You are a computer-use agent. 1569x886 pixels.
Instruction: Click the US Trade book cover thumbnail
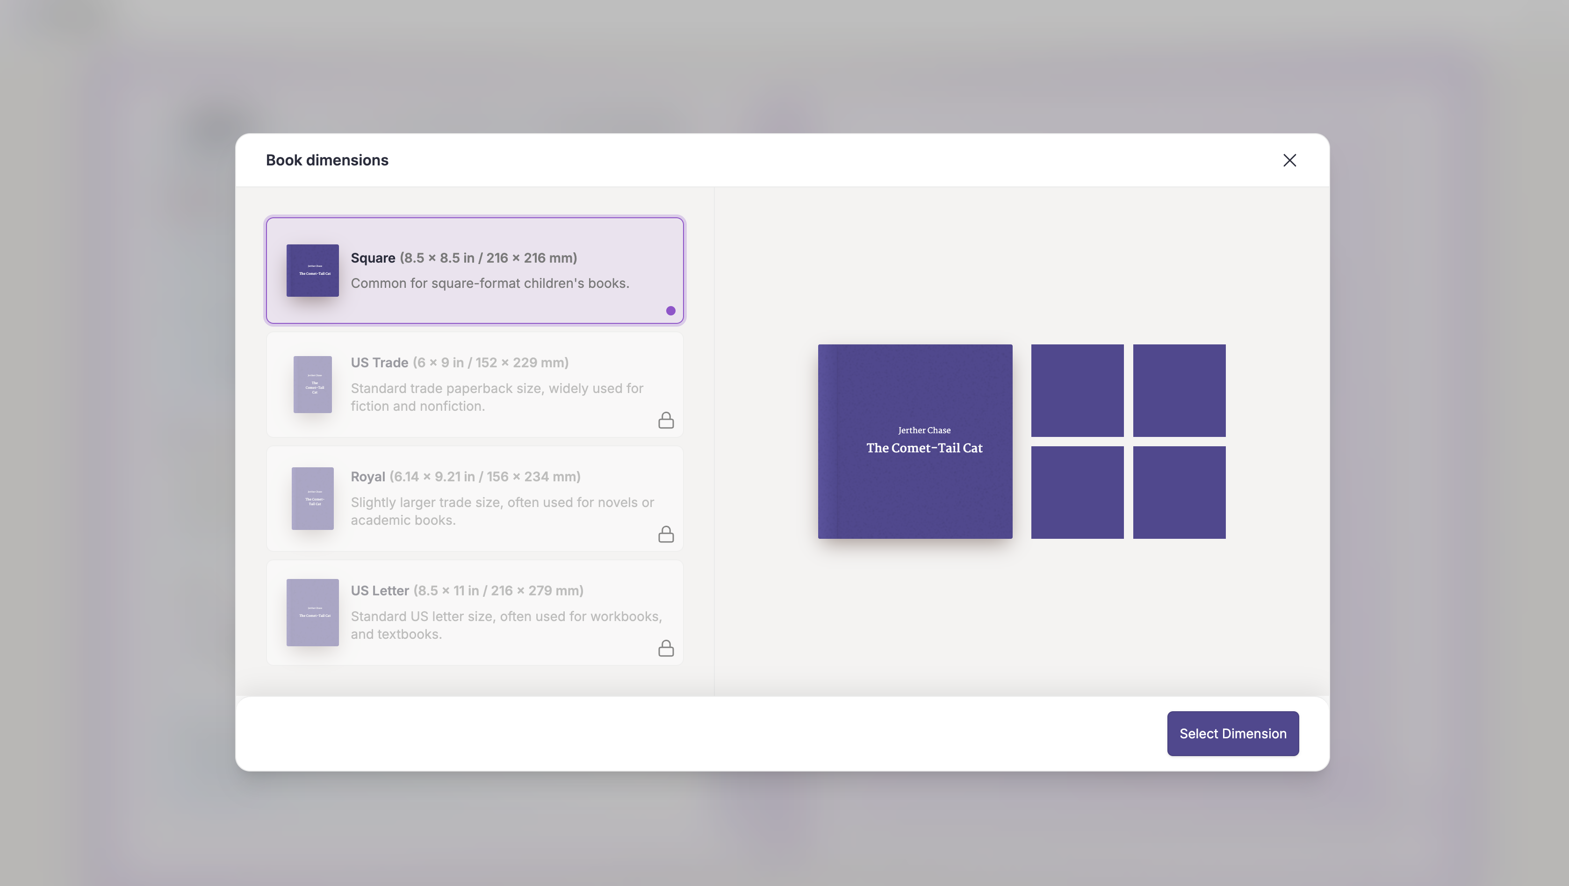[312, 384]
